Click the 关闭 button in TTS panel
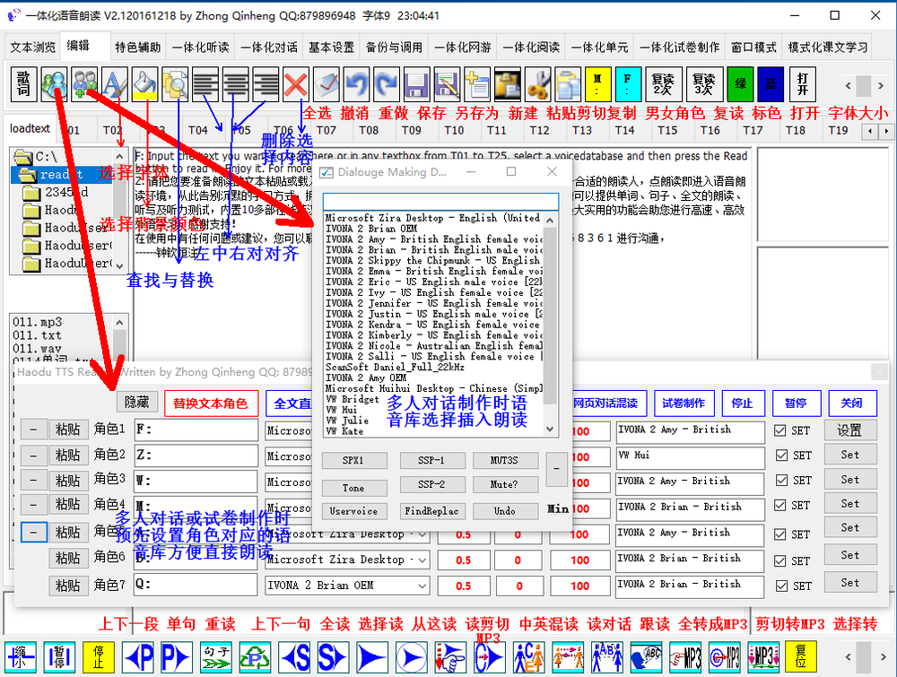This screenshot has height=677, width=897. click(852, 404)
